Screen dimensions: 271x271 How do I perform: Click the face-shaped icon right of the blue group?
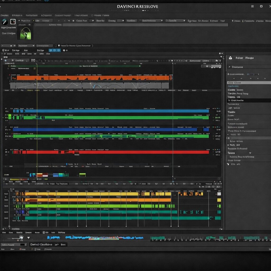point(64,50)
